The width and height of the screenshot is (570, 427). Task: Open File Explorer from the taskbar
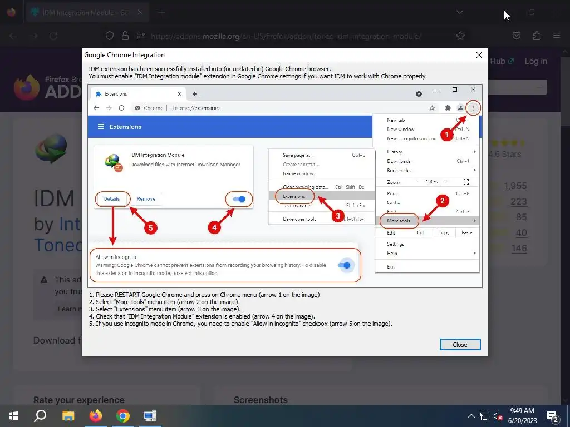click(68, 416)
